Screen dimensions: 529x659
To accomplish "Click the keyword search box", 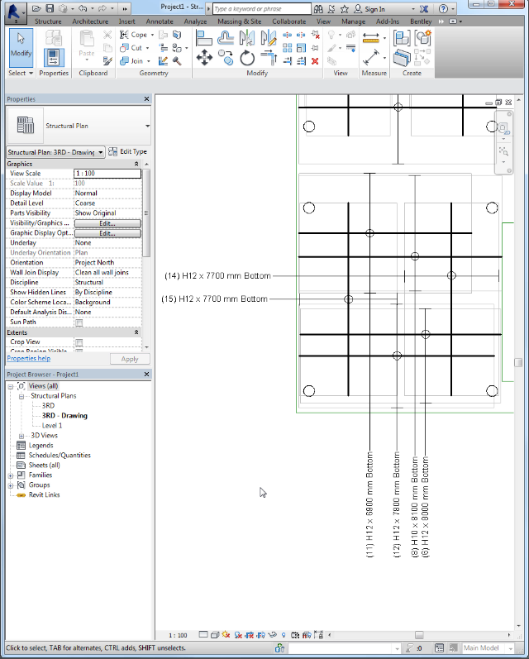I will (x=261, y=9).
